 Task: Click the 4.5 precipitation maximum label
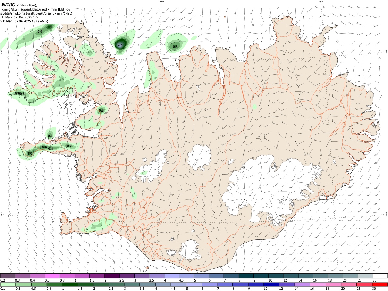point(120,45)
